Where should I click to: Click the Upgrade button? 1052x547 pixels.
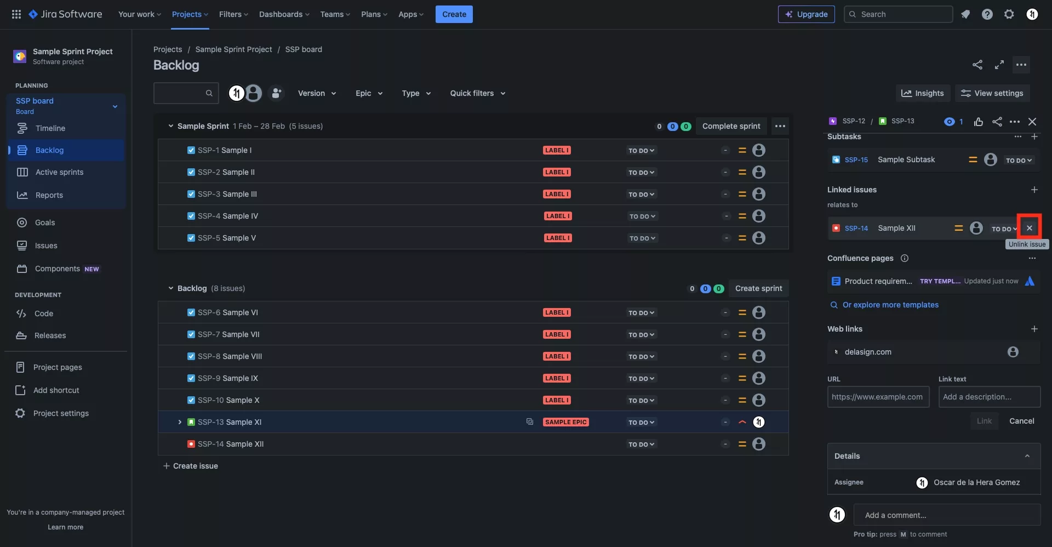point(806,14)
